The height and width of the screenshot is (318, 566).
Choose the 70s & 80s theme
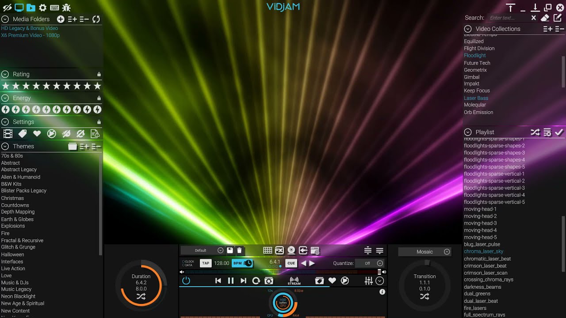click(12, 156)
